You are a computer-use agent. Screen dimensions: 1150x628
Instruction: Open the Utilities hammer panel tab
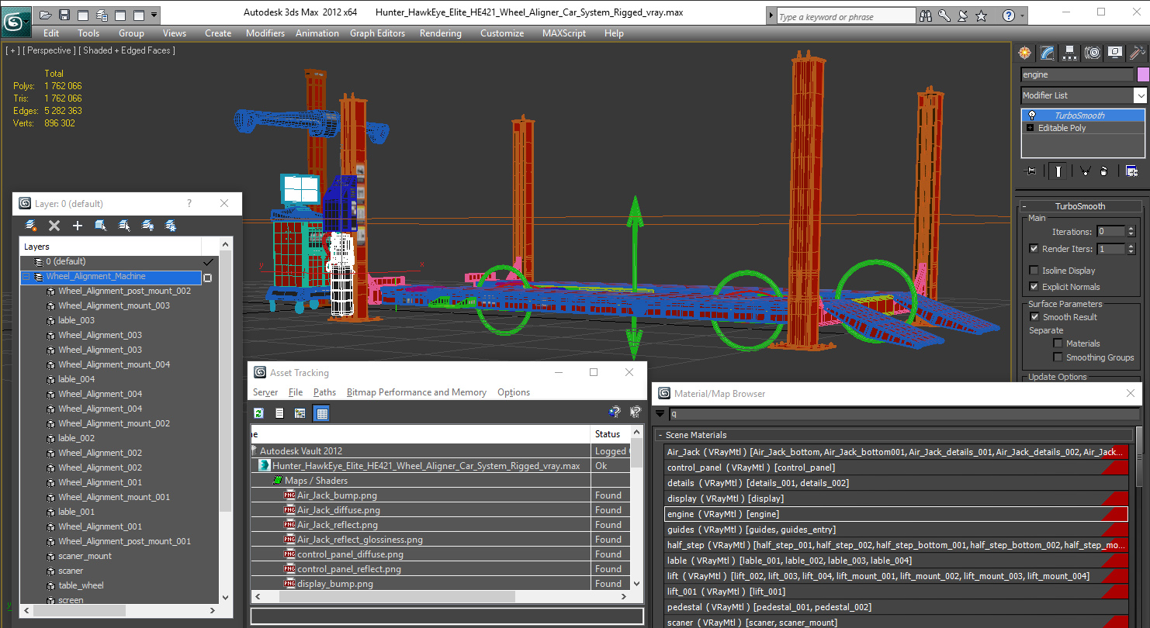[1137, 53]
